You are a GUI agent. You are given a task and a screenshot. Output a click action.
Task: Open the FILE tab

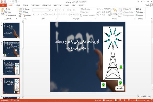pyautogui.click(x=3, y=5)
